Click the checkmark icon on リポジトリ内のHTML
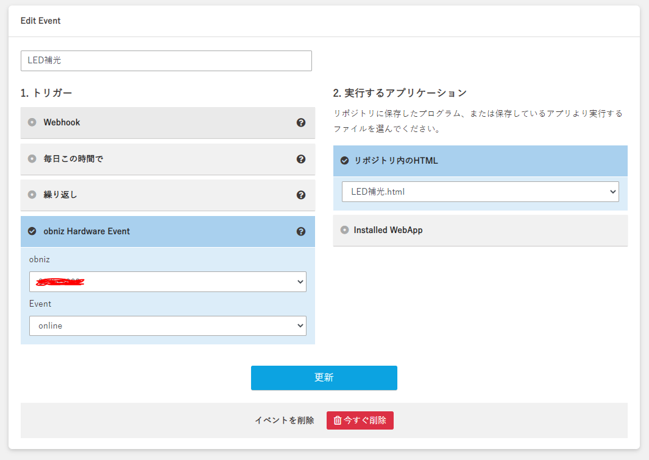This screenshot has width=649, height=460. pos(344,161)
